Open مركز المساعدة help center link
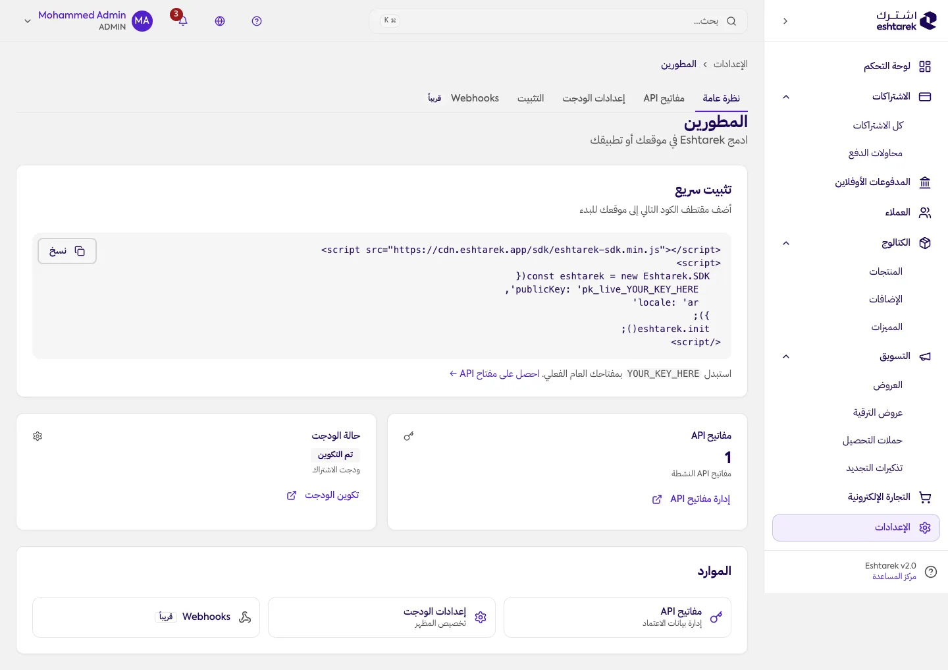948x670 pixels. pos(894,576)
